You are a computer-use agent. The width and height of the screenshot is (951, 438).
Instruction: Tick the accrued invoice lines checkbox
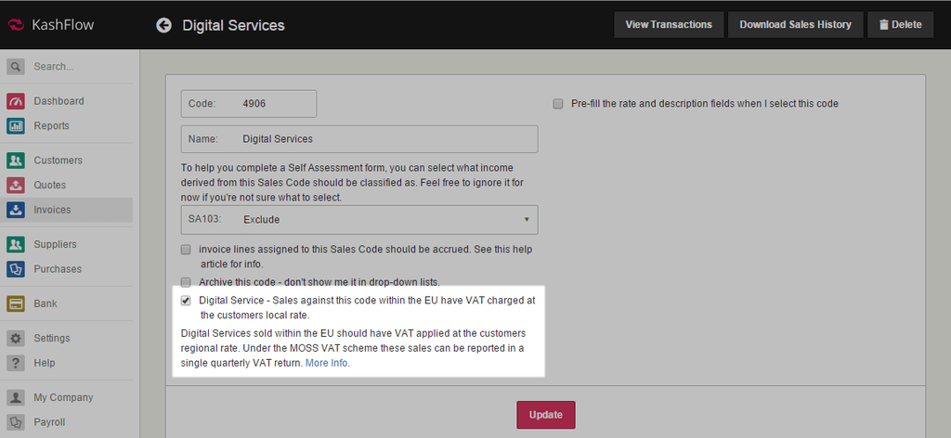186,250
